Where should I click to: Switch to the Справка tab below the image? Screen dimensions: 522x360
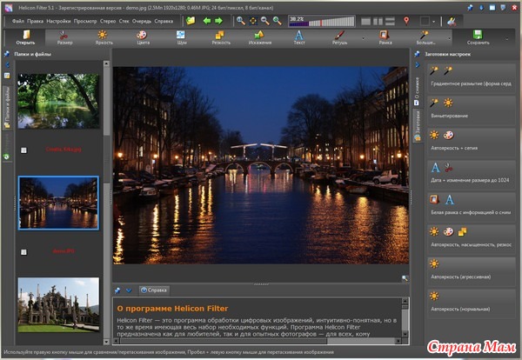pyautogui.click(x=156, y=290)
